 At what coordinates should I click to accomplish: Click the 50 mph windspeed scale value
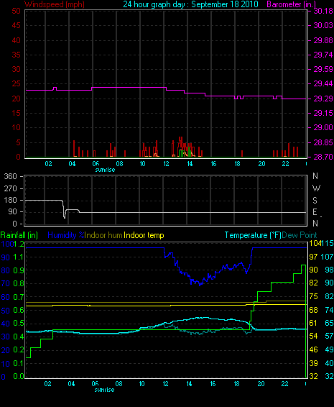(x=16, y=11)
